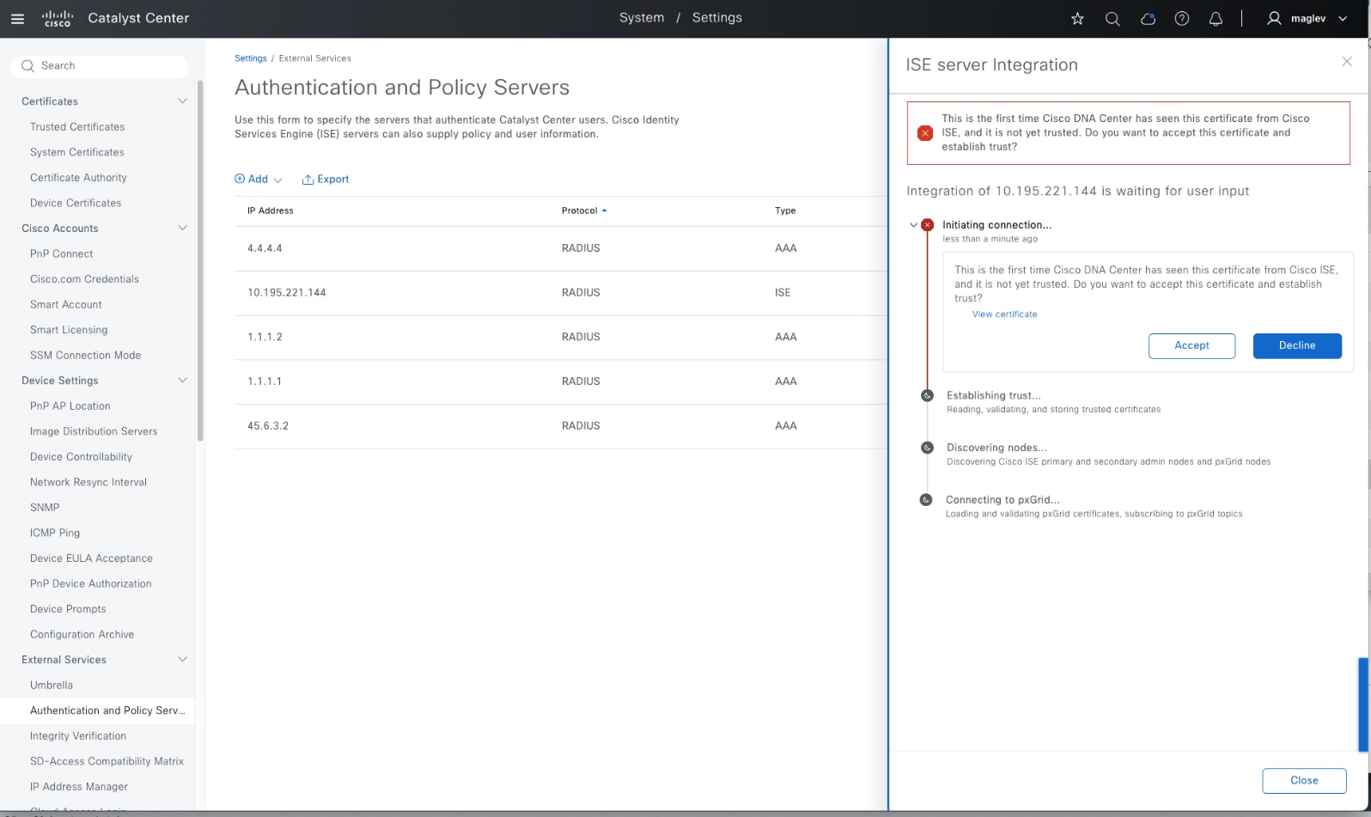Screen dimensions: 1371x817
Task: Open the notifications bell icon
Action: click(x=1216, y=19)
